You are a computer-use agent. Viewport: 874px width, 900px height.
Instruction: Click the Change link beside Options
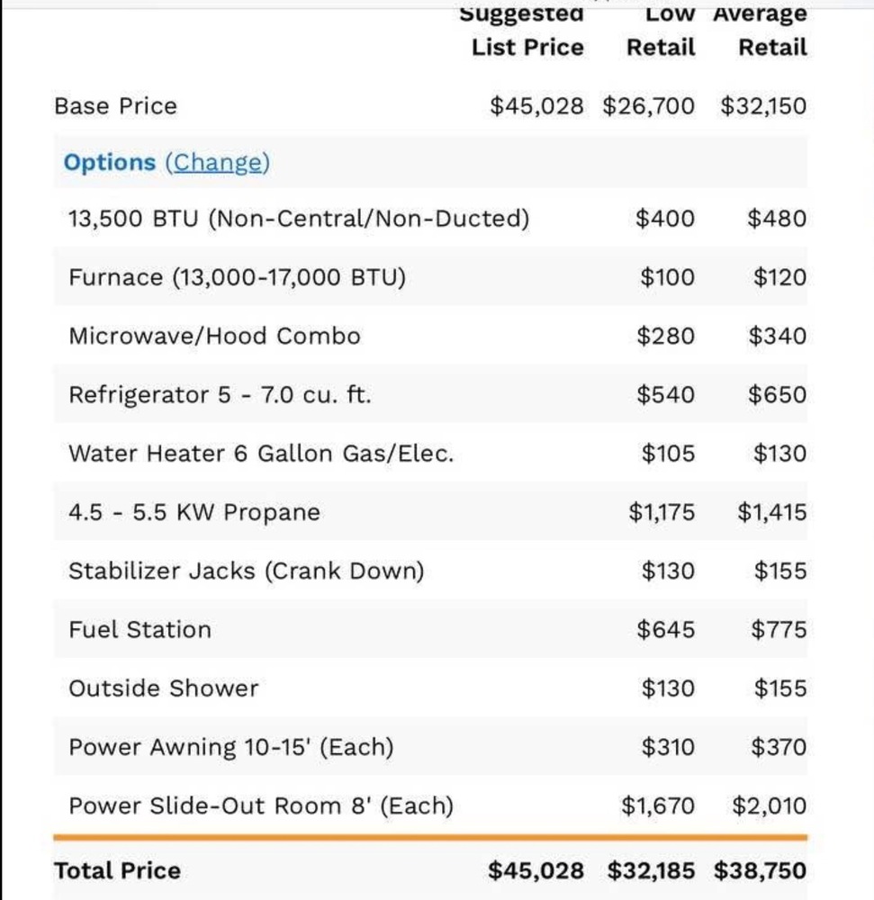[x=217, y=163]
